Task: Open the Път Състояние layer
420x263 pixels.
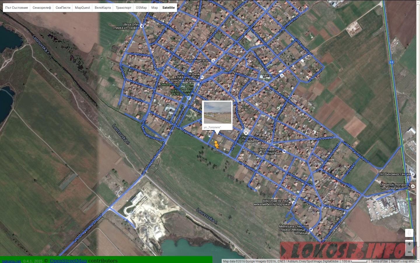Action: point(17,8)
